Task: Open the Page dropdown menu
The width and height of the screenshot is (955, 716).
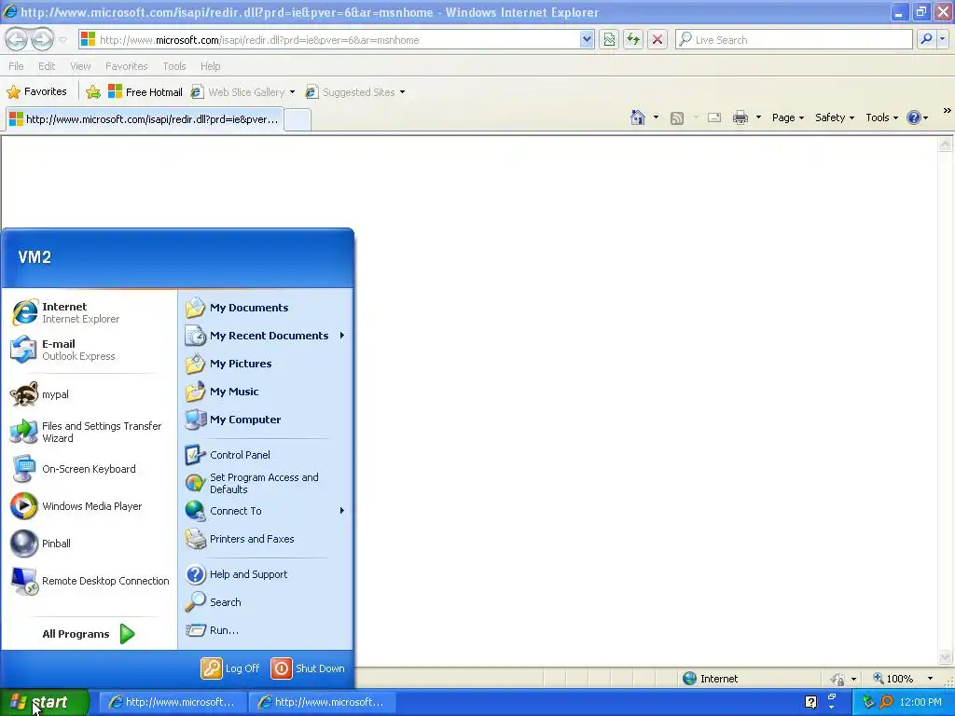Action: 787,117
